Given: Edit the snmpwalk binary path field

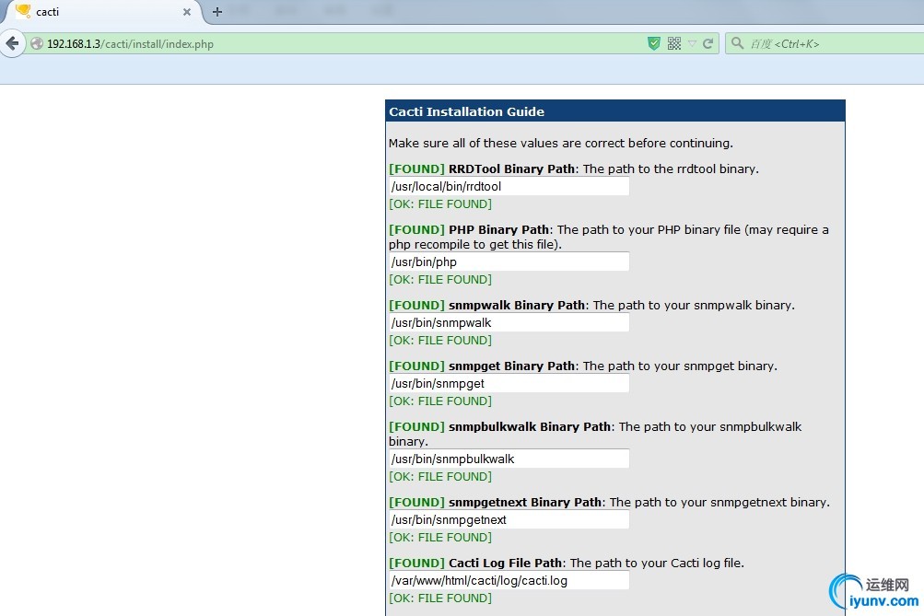Looking at the screenshot, I should click(509, 322).
